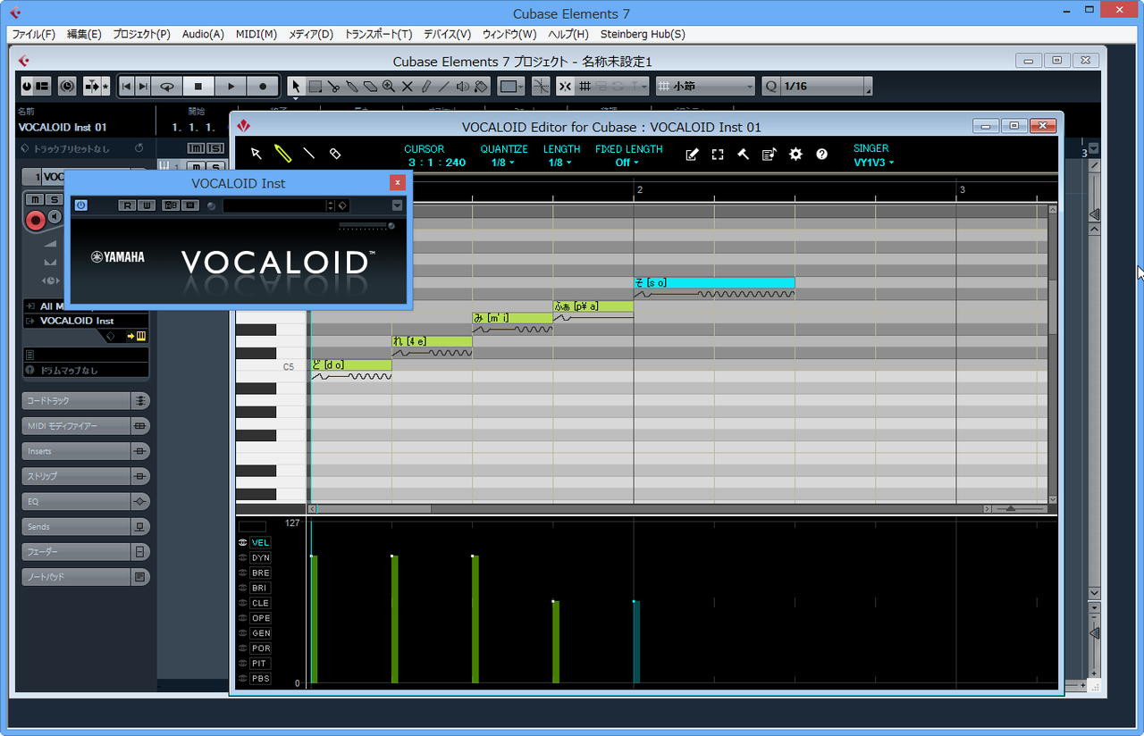Select the pencil tool in VOCALOID Editor
Viewport: 1144px width, 736px height.
pyautogui.click(x=282, y=154)
